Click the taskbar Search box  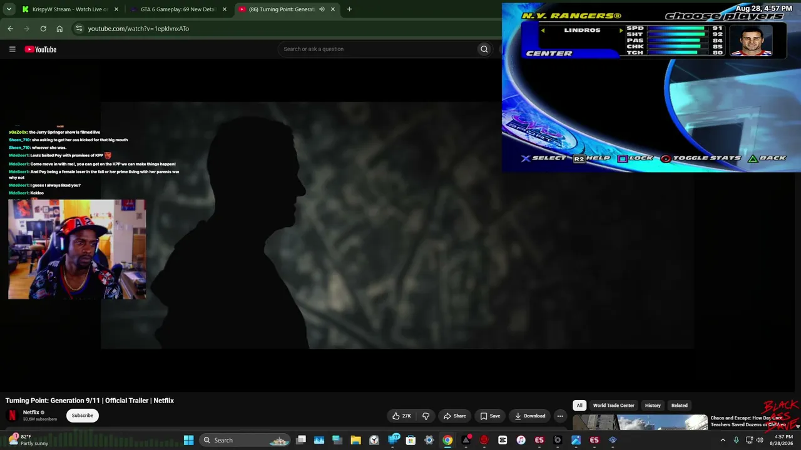point(245,440)
